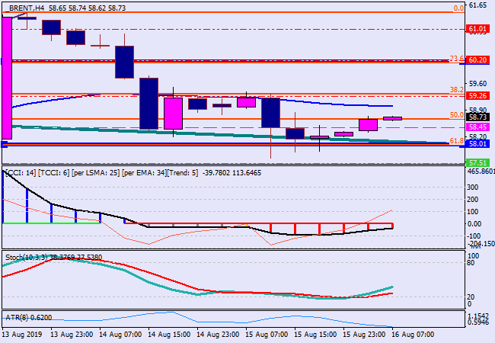Click the blue 58.01 price label
This screenshot has width=495, height=343.
[477, 143]
